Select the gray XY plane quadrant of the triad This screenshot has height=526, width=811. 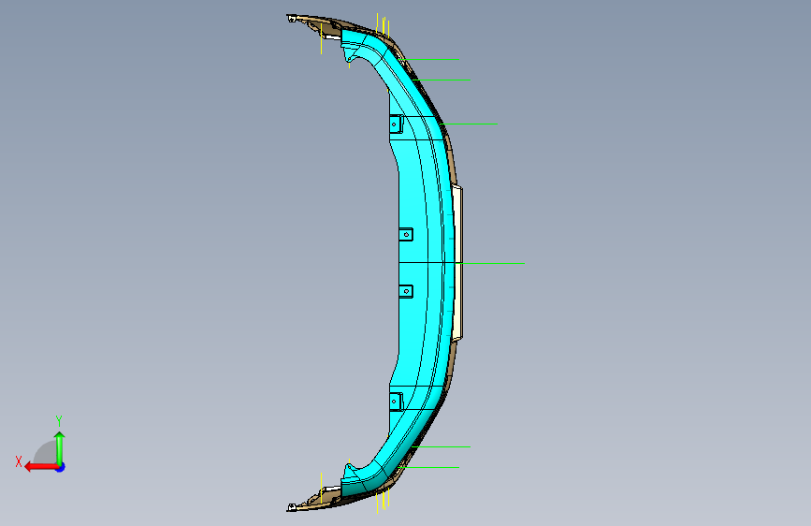46,454
